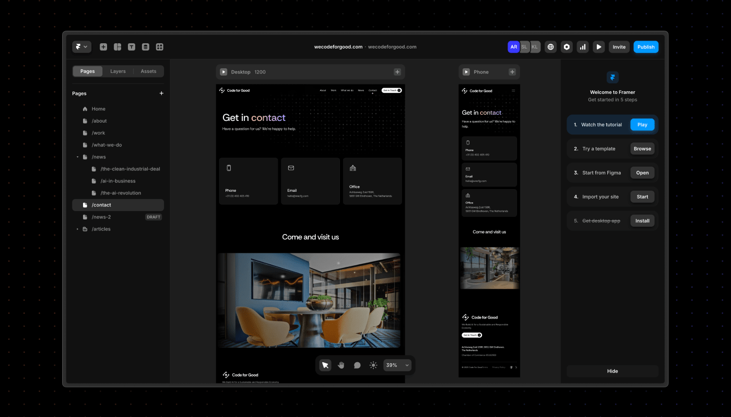Preview the site with top play button
This screenshot has width=731, height=417.
[599, 47]
